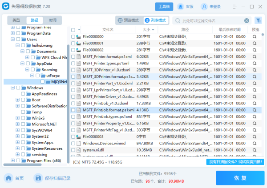The height and width of the screenshot is (188, 267).
Task: Open customer service headset icon
Action: coord(180,7)
